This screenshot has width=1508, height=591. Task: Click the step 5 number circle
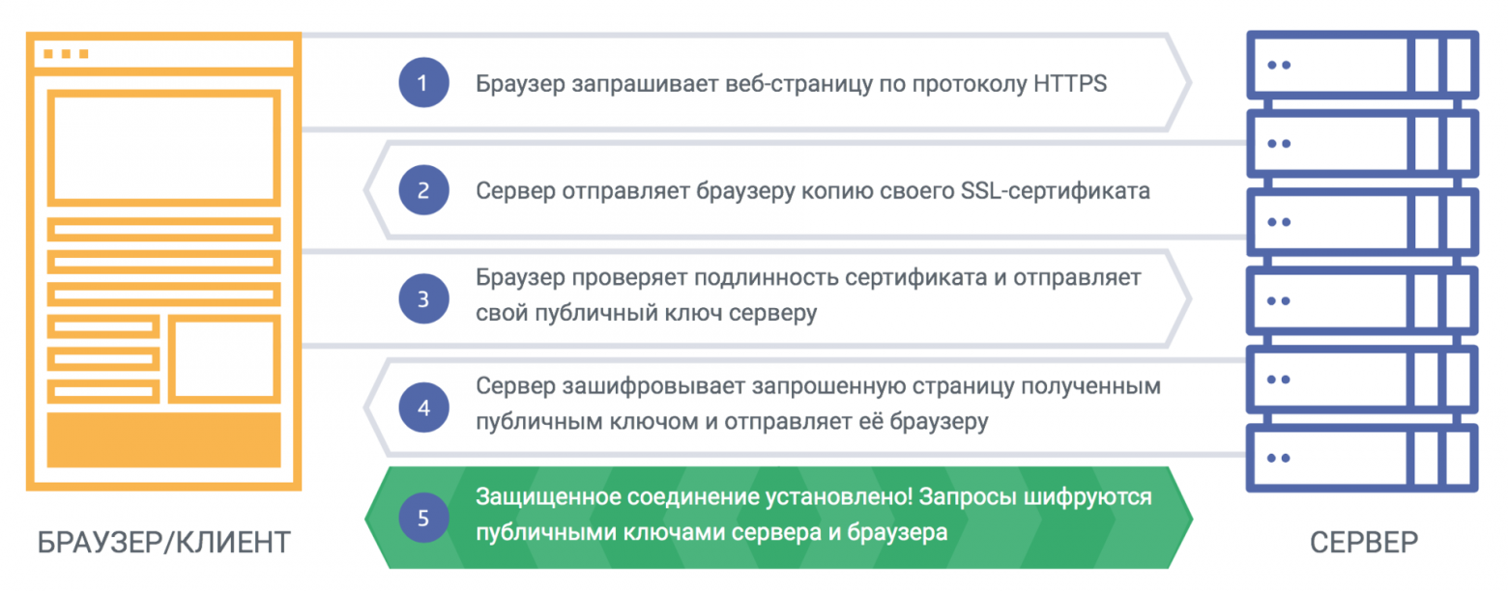(x=423, y=519)
